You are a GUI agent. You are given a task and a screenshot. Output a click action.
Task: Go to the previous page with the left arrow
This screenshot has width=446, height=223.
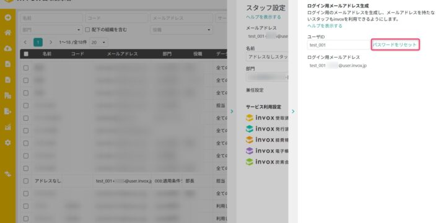pos(25,42)
